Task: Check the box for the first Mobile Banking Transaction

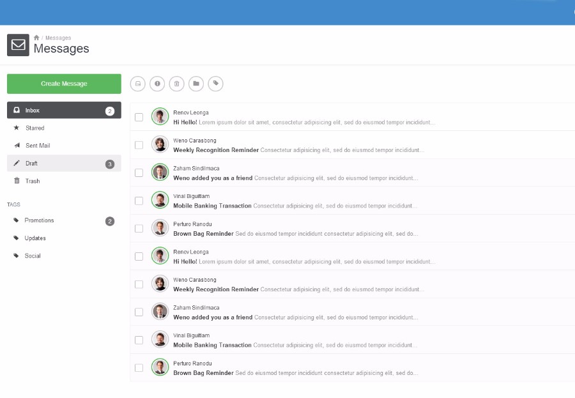Action: tap(139, 201)
